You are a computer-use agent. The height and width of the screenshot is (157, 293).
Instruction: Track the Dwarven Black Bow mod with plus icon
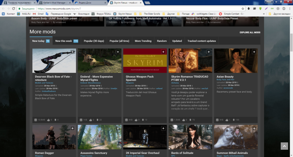(72, 52)
